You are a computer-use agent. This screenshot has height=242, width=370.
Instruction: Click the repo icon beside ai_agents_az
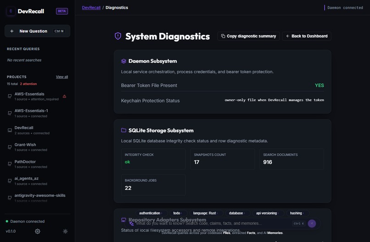pyautogui.click(x=10, y=181)
